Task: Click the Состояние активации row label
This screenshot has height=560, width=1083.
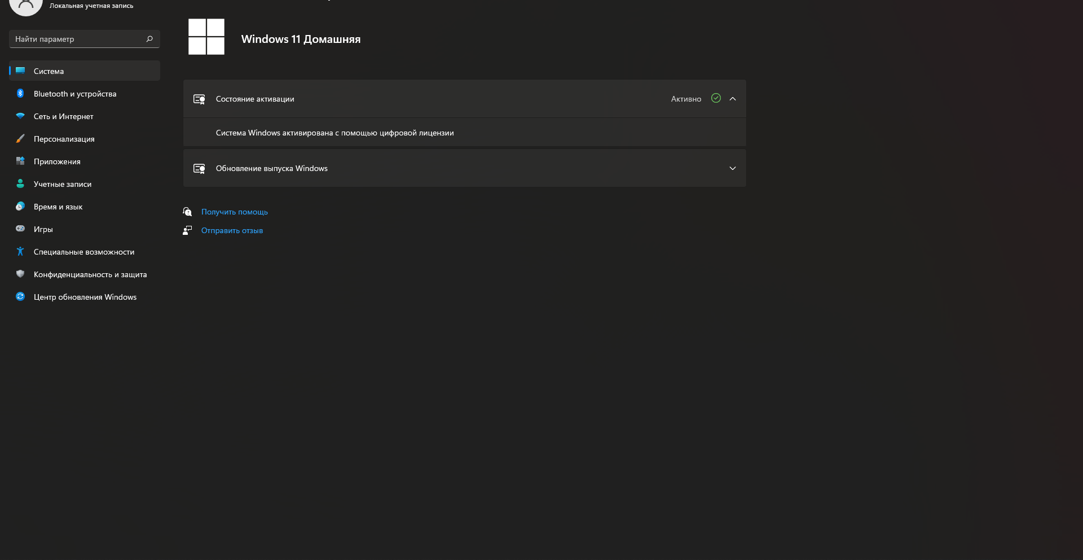Action: (255, 99)
